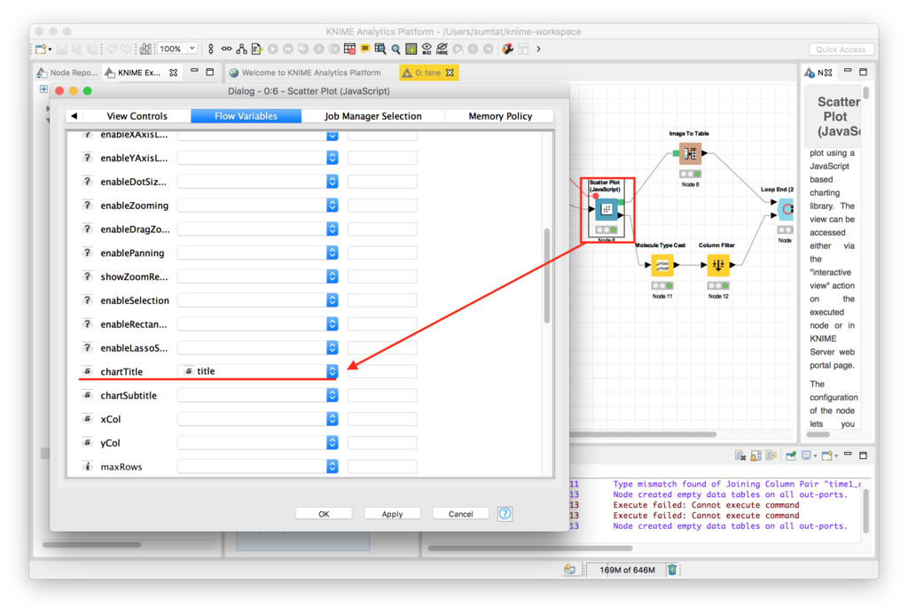
Task: Open the enableLassoS... variable dropdown
Action: (x=332, y=347)
